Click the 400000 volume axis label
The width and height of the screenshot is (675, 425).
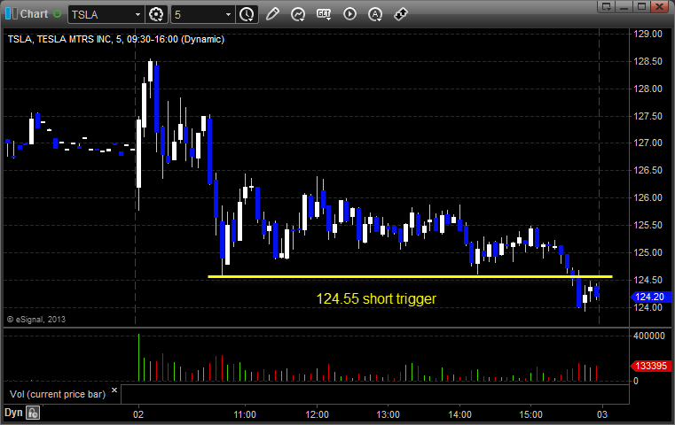click(x=649, y=336)
